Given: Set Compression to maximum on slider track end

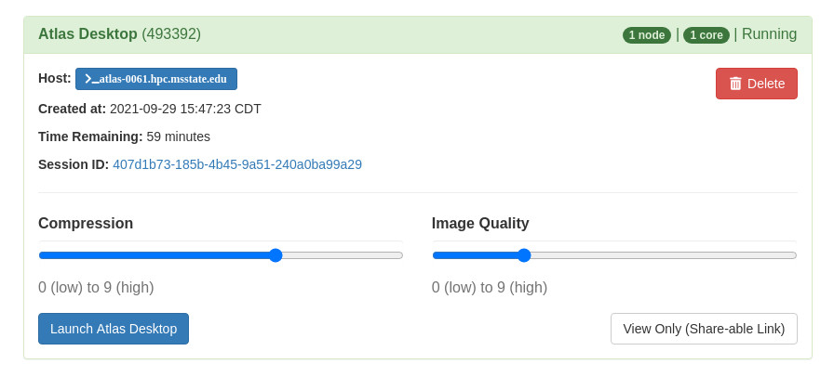Looking at the screenshot, I should 399,255.
